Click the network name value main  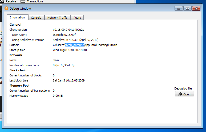(x=56, y=60)
